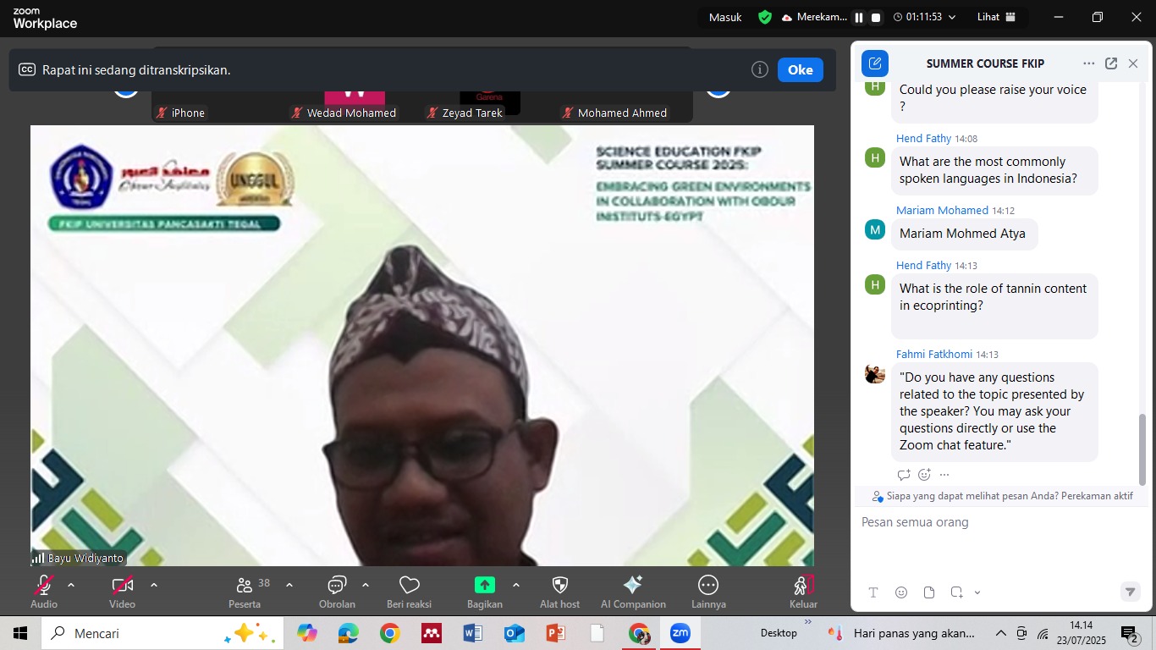The height and width of the screenshot is (650, 1156).
Task: Dismiss transcription notice with Oke
Action: 800,70
